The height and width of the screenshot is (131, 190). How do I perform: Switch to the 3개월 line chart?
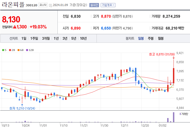[x=46, y=38]
